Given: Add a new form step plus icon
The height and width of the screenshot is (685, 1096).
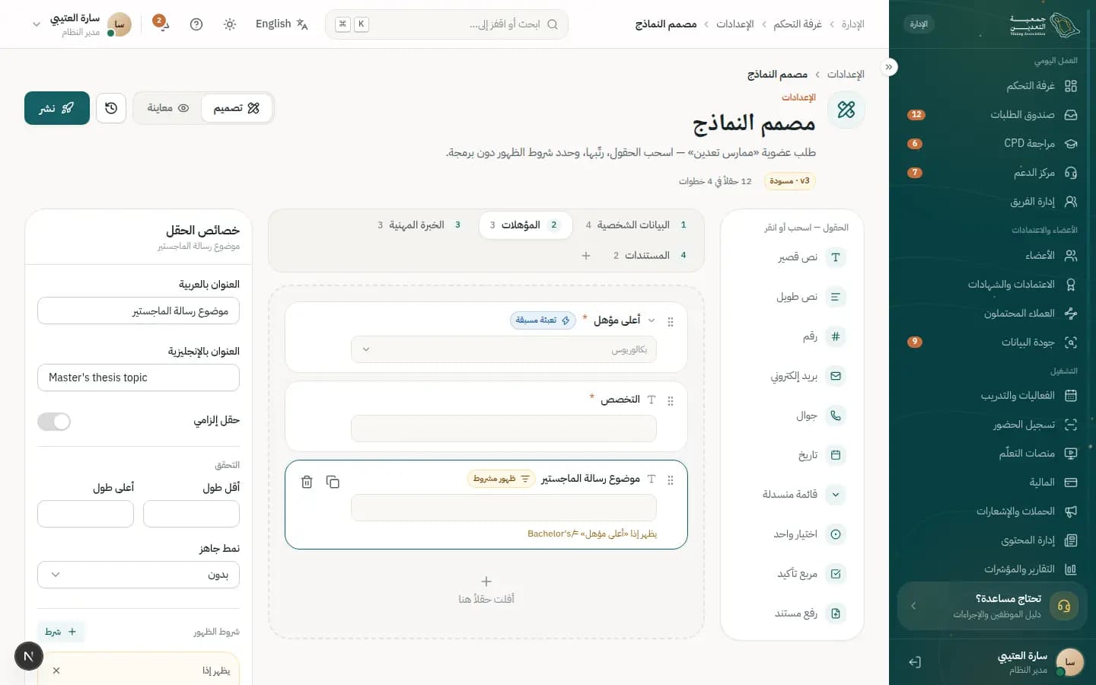Looking at the screenshot, I should pos(586,256).
